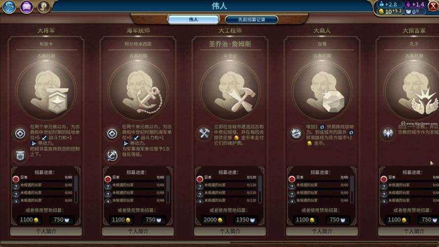
Task: Click the 大将军 recruitment progress scrollbar
Action: [x=76, y=189]
